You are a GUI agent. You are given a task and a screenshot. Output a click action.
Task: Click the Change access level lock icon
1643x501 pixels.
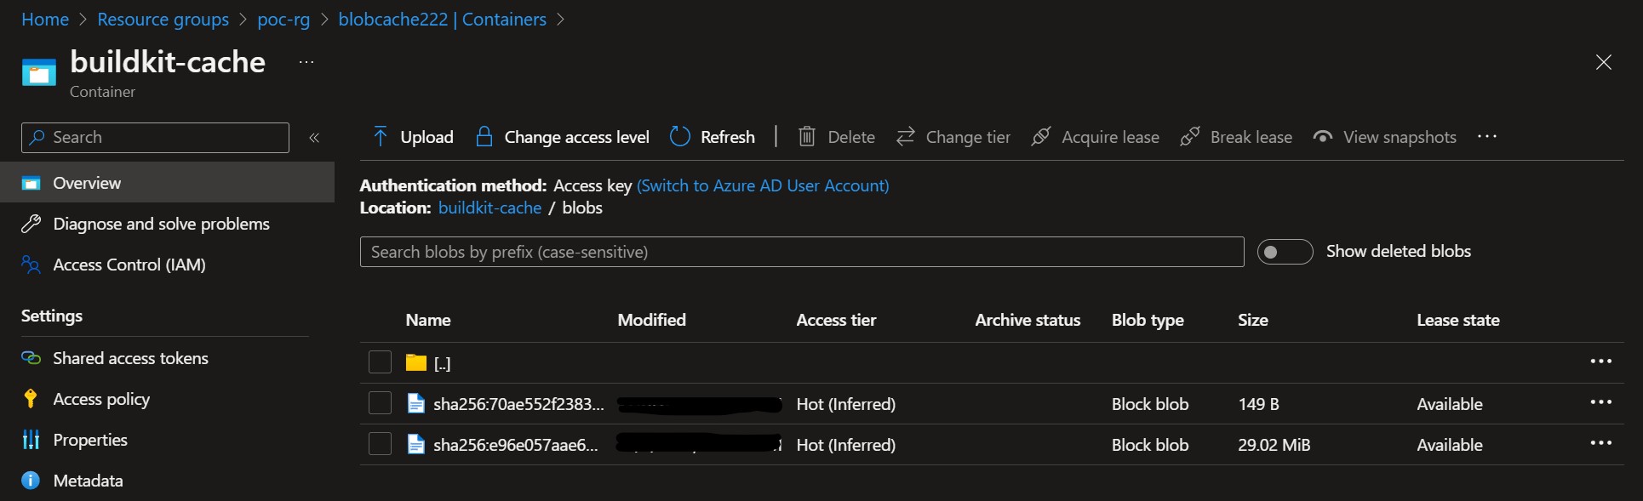(484, 136)
